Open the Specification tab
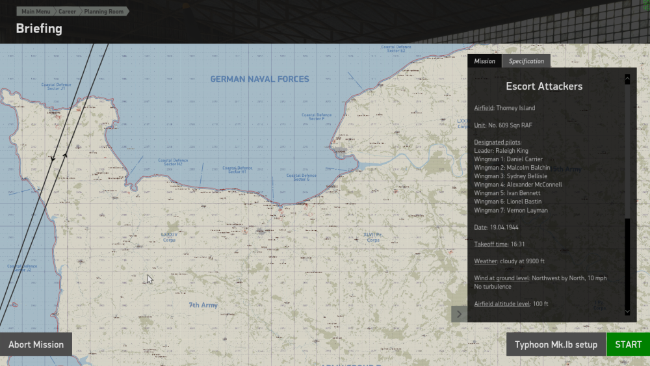The image size is (650, 366). point(526,61)
